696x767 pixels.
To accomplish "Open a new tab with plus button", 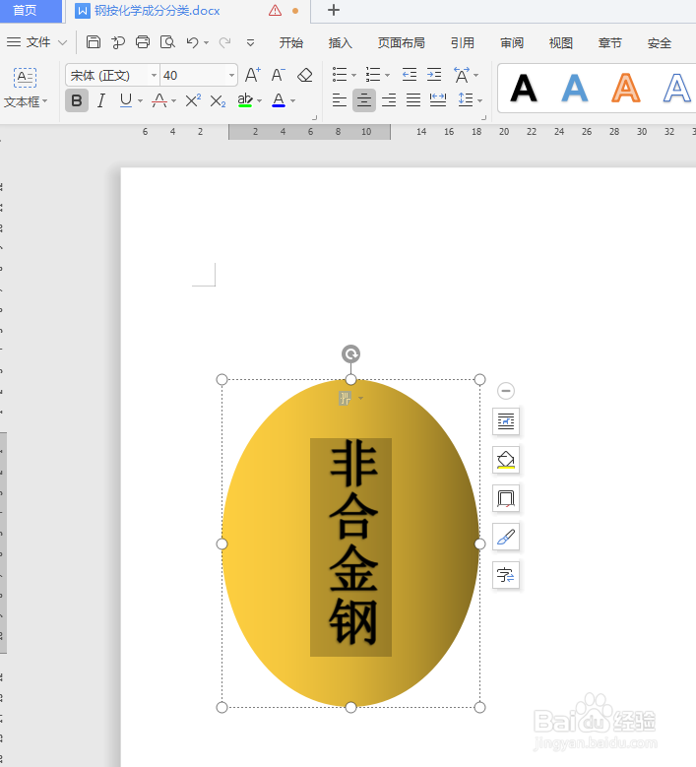I will point(334,10).
